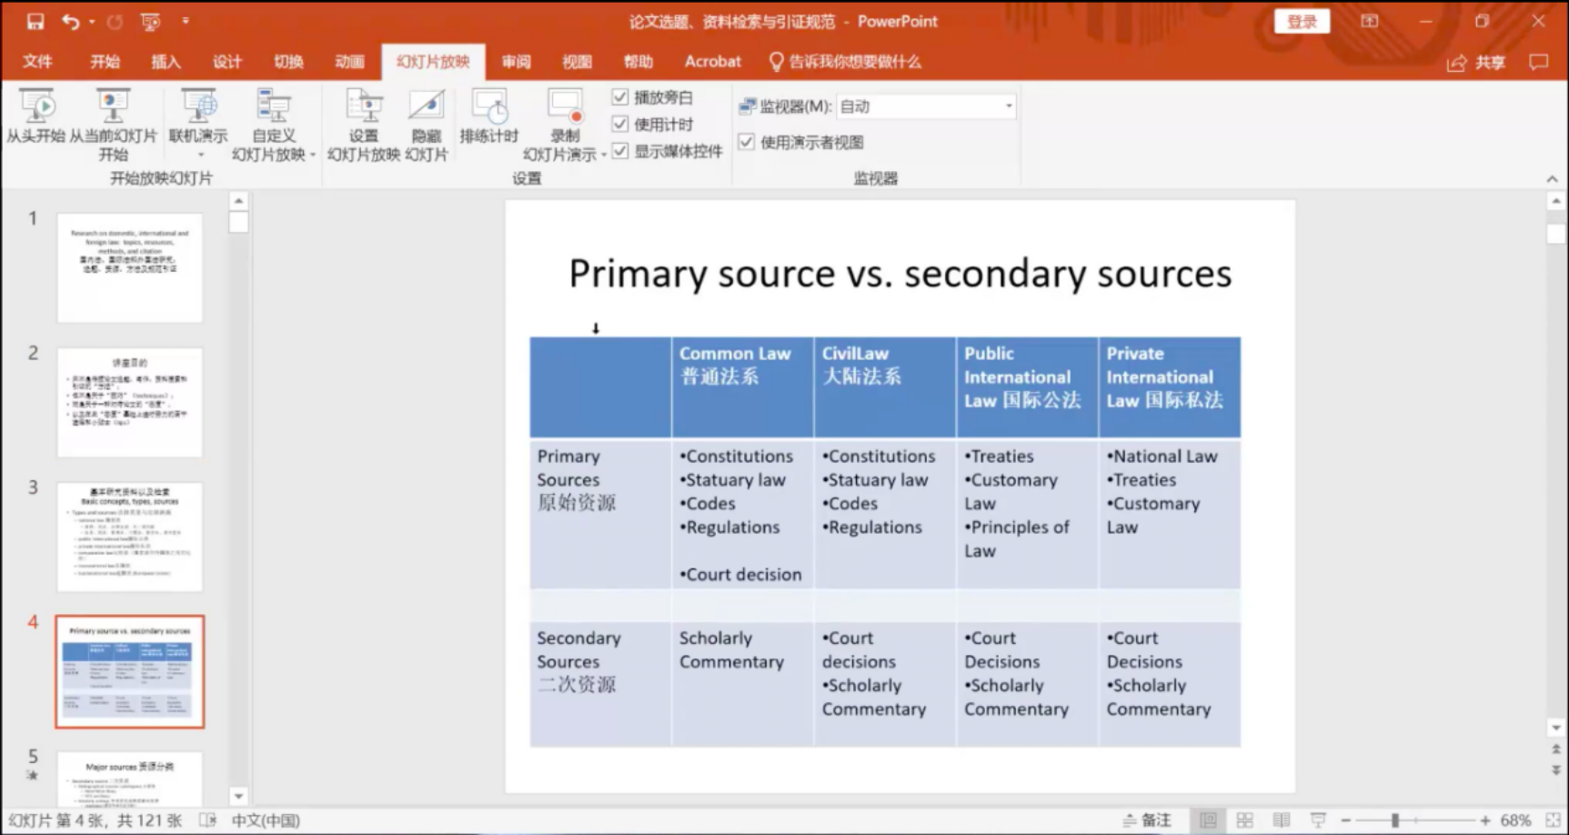This screenshot has width=1569, height=835.
Task: Uncheck the 使用计时 checkbox
Action: pyautogui.click(x=620, y=124)
